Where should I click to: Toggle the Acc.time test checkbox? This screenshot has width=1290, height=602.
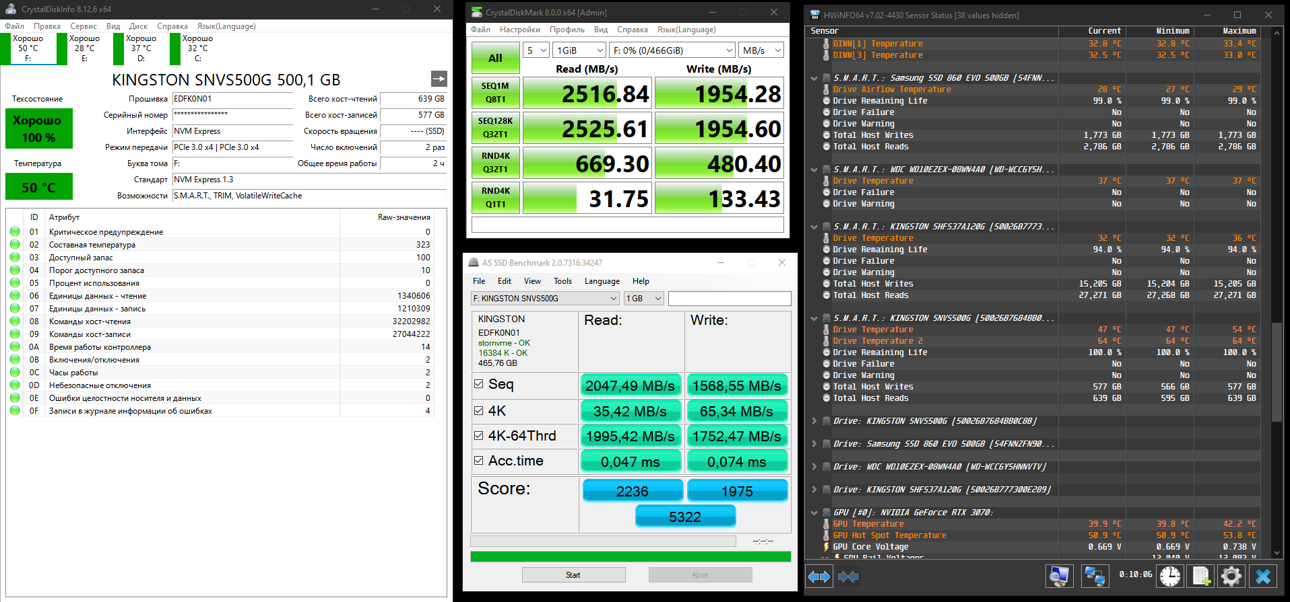tap(479, 461)
